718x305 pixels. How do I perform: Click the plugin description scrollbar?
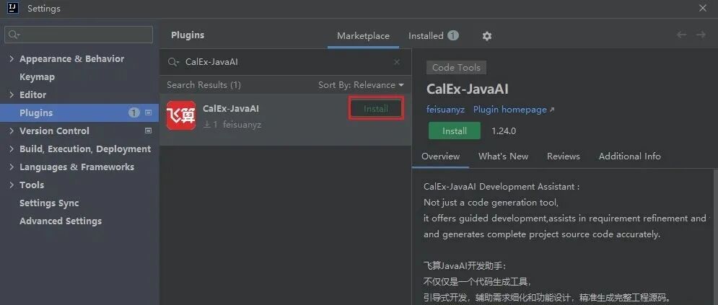pyautogui.click(x=715, y=237)
